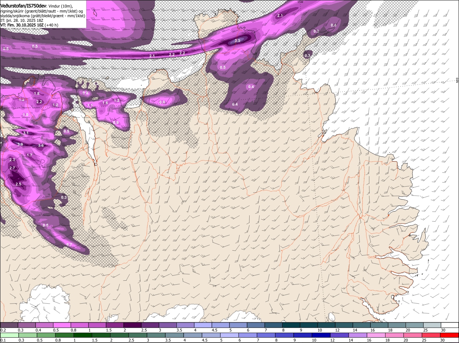459x343 pixels.
Task: Click the 'IT: þri. 28. 10. 2025 18Z' line
Action: pyautogui.click(x=22, y=20)
